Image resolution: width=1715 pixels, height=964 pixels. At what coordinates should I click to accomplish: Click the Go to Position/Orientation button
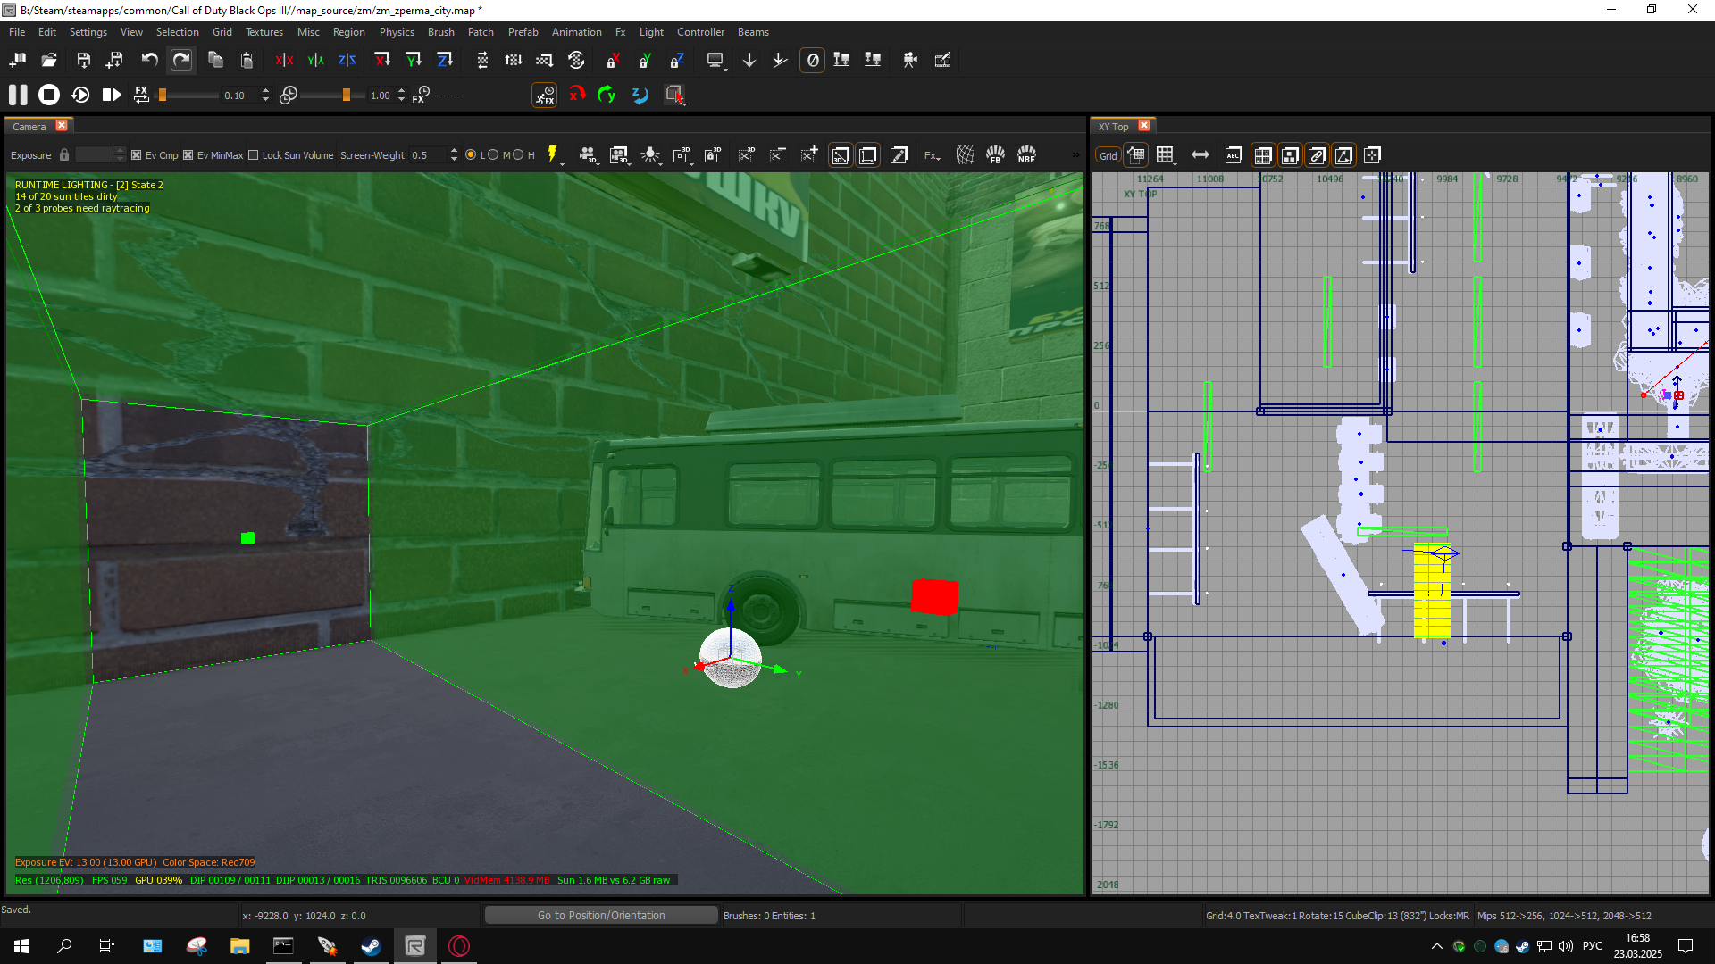(x=601, y=916)
